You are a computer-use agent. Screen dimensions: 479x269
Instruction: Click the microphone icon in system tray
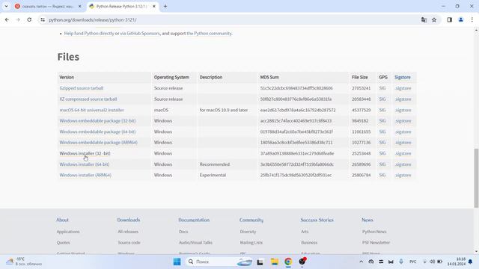pos(401,262)
